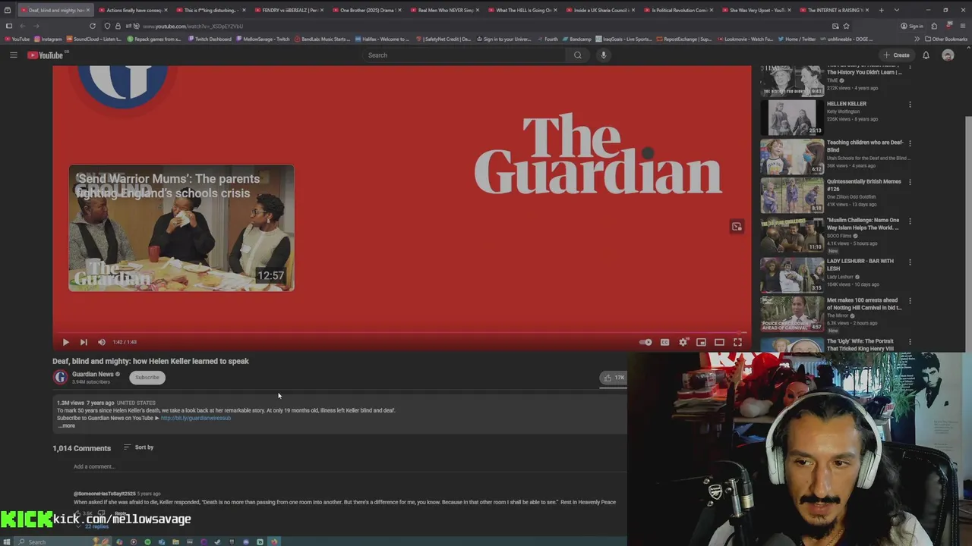Screen dimensions: 972x546
Task: Open the bit.ly guardianwiressub link
Action: [x=196, y=418]
